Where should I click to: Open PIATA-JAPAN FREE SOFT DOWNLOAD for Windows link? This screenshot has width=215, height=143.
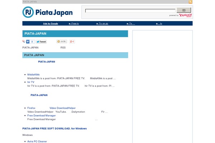54,128
